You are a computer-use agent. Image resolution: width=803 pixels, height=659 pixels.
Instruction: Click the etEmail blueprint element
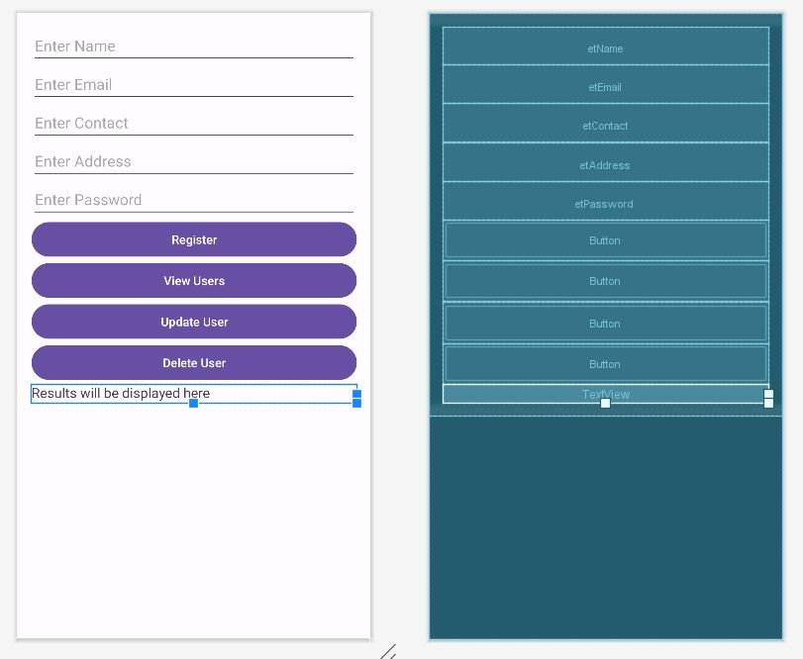click(x=605, y=86)
